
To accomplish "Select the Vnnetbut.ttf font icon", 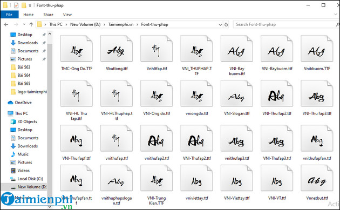I will click(317, 178).
